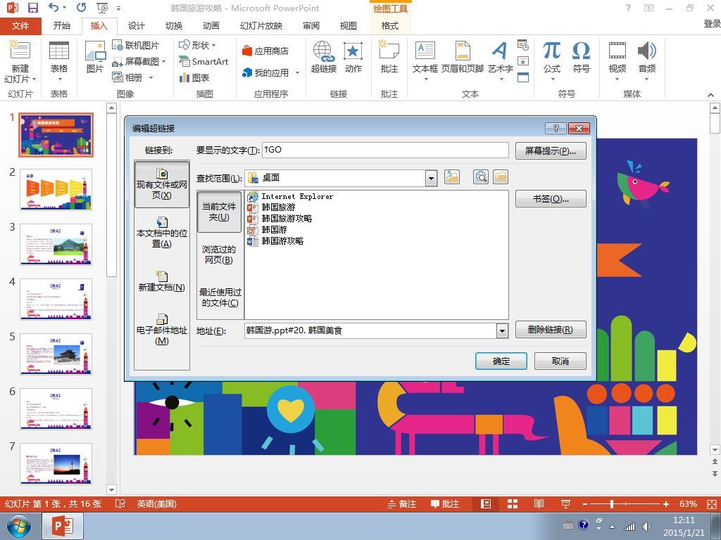
Task: Switch to Reading view in status bar
Action: [539, 503]
